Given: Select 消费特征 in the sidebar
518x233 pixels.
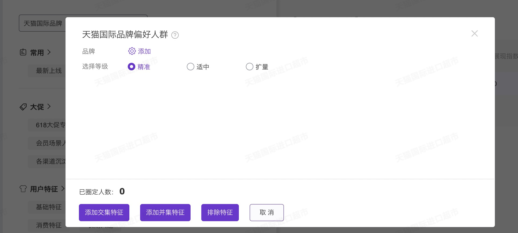Looking at the screenshot, I should pos(47,225).
